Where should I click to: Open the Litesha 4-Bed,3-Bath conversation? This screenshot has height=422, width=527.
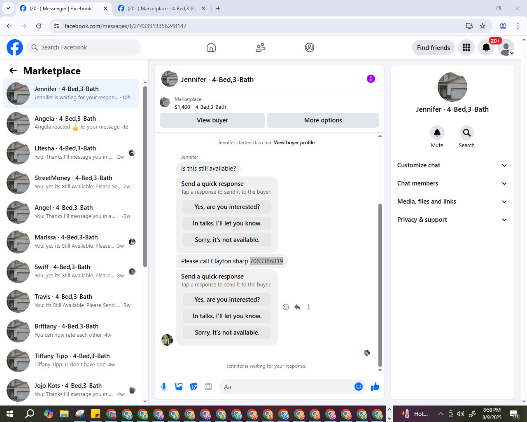click(71, 153)
